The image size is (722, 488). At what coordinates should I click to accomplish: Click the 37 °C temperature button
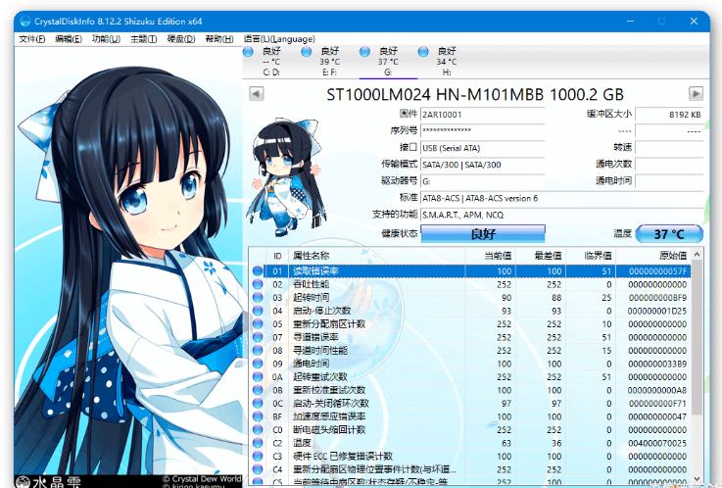(x=669, y=234)
